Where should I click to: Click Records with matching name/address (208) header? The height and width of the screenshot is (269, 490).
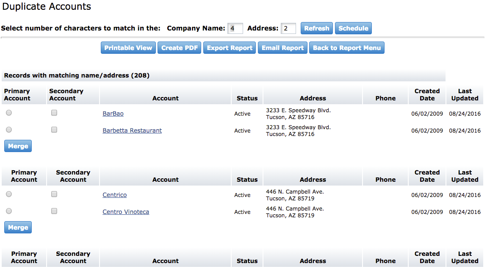(77, 75)
